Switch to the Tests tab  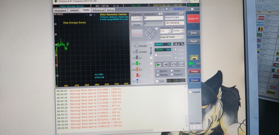pyautogui.click(x=86, y=10)
